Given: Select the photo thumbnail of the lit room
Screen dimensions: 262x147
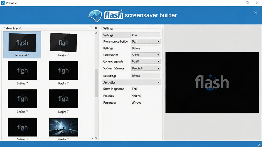Looking at the screenshot, I should pos(63,127).
